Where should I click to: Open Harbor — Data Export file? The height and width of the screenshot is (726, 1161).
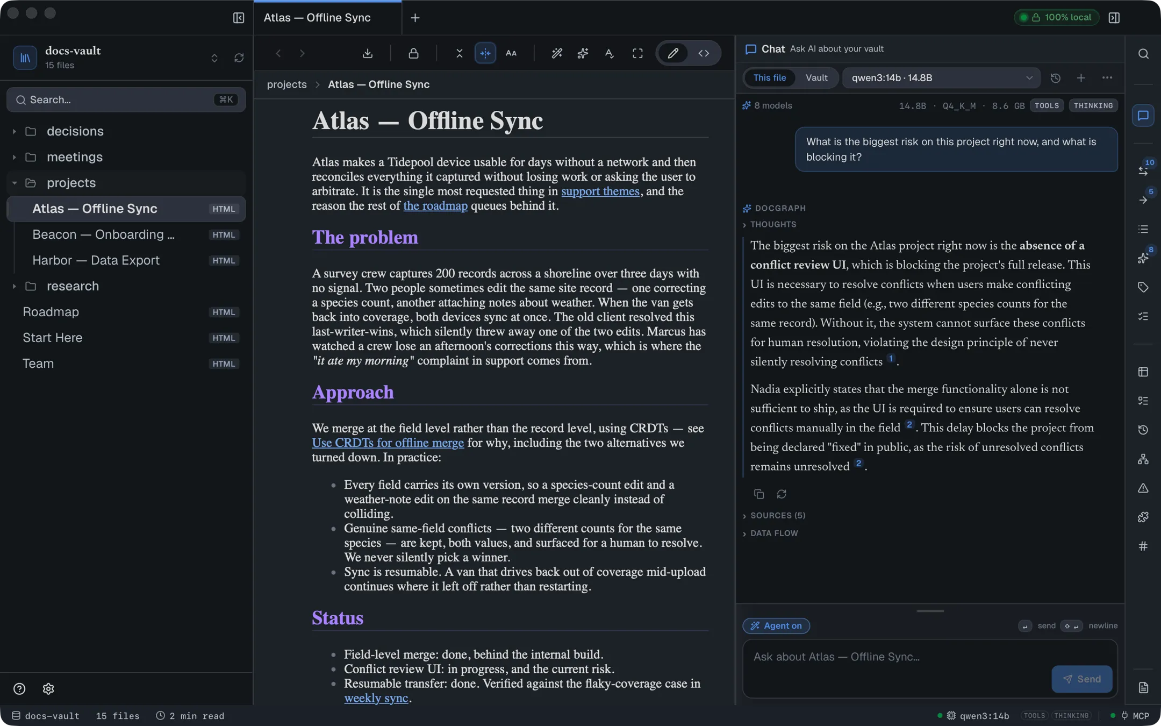126,260
